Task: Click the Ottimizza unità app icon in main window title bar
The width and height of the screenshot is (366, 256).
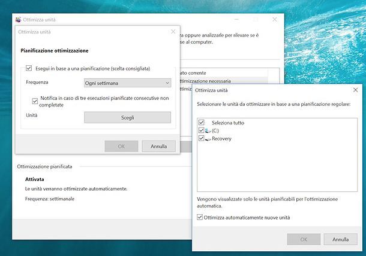Action: coord(18,20)
